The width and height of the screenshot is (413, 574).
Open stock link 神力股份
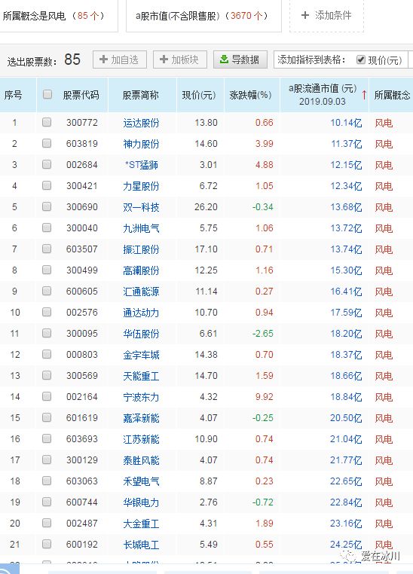142,144
